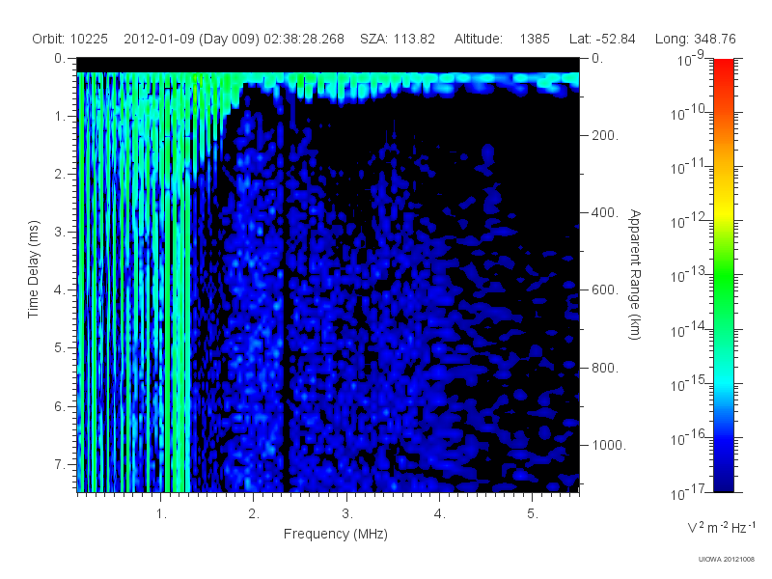
Task: Click the time delay tick label '6.'
Action: 60,406
